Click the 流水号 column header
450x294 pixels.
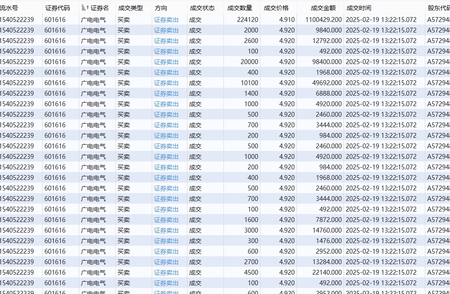point(9,8)
